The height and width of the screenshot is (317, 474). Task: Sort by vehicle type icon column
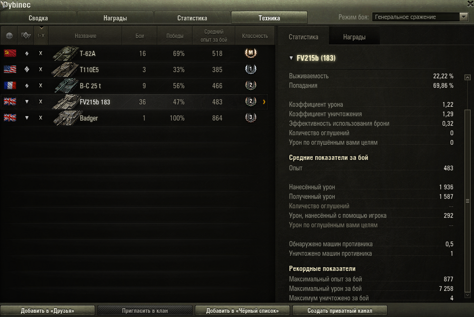[x=26, y=36]
